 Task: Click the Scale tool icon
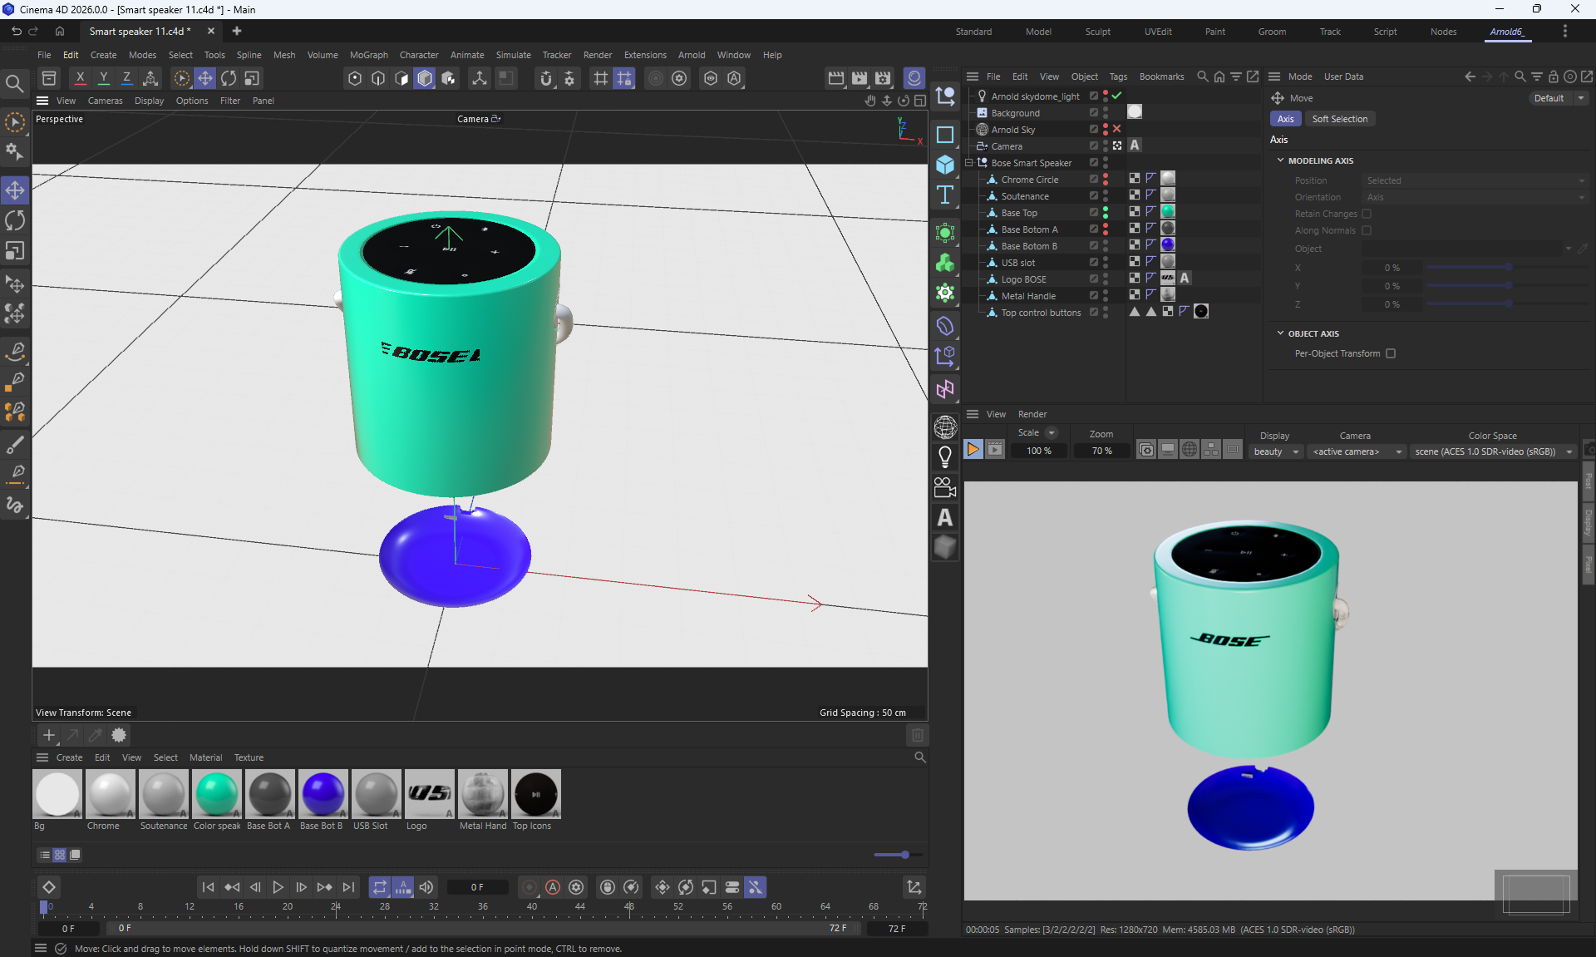click(x=15, y=250)
